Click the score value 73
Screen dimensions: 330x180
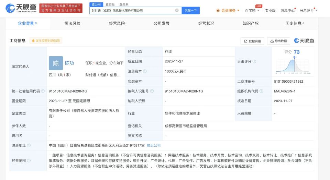[x=297, y=52]
